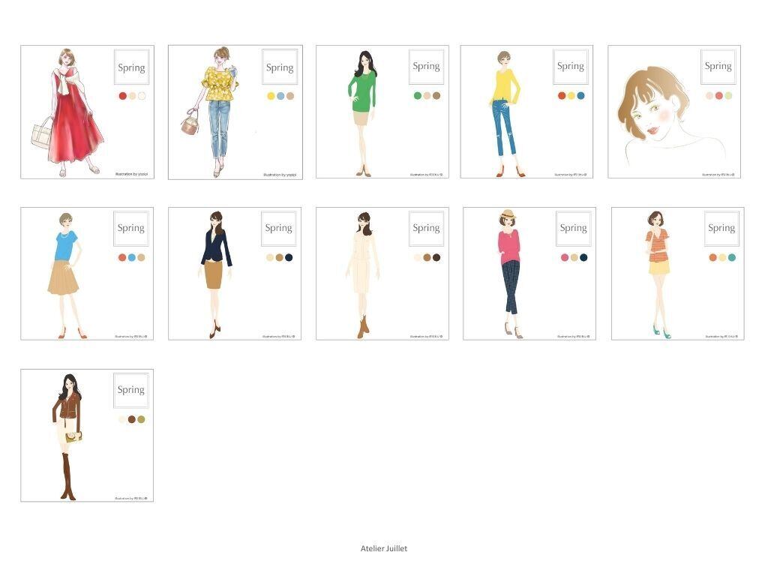
Task: Pick the green swatch on the green top card
Action: (418, 96)
